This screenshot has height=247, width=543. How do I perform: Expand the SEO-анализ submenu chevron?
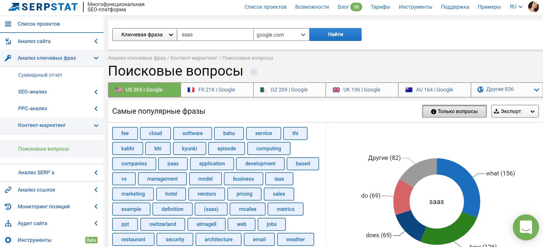[96, 92]
